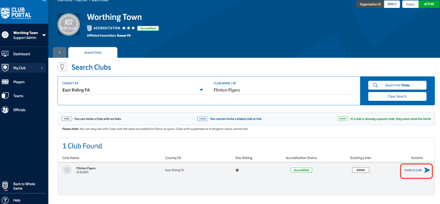Viewport: 440px width, 204px height.
Task: Click the ACTIVE status indicator
Action: (x=429, y=4)
